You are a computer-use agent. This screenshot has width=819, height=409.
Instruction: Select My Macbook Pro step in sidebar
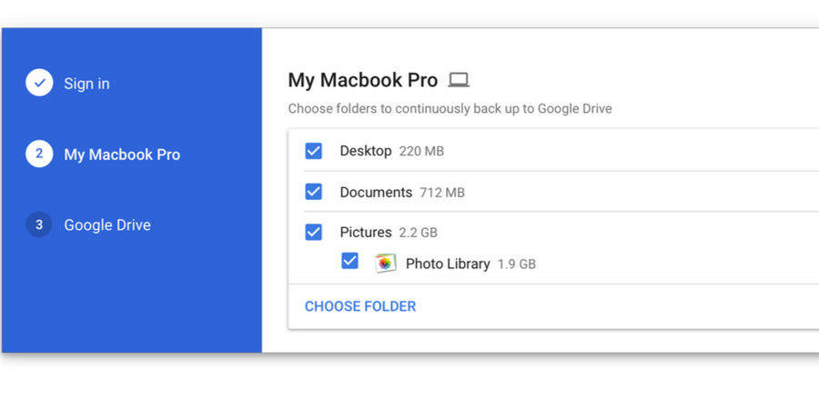coord(122,155)
